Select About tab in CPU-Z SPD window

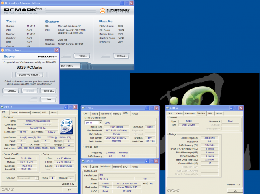[x=135, y=114]
